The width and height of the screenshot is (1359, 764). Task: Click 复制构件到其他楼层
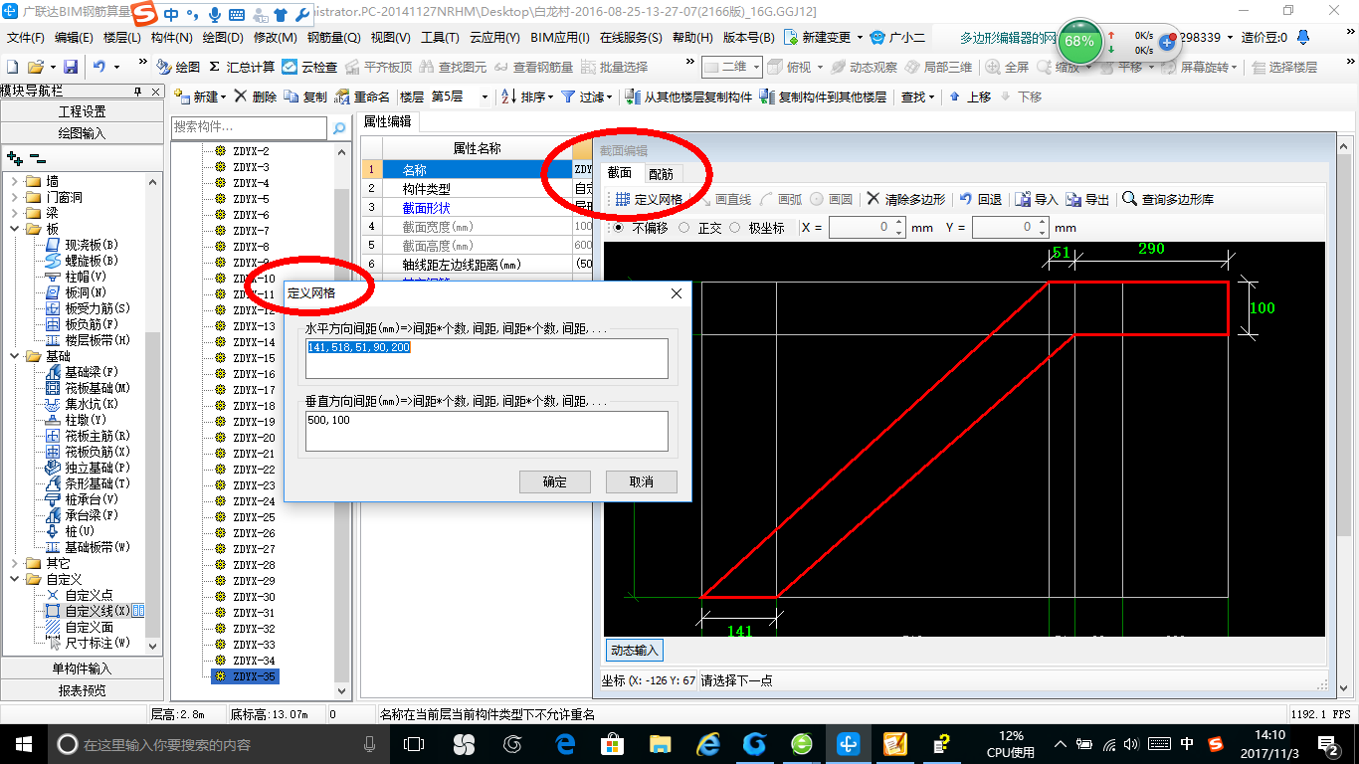(823, 96)
